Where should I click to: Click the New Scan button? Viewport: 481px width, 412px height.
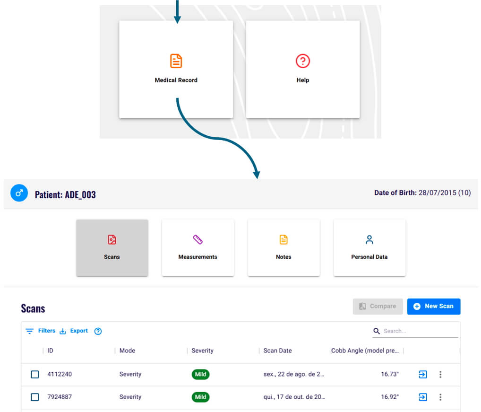433,307
